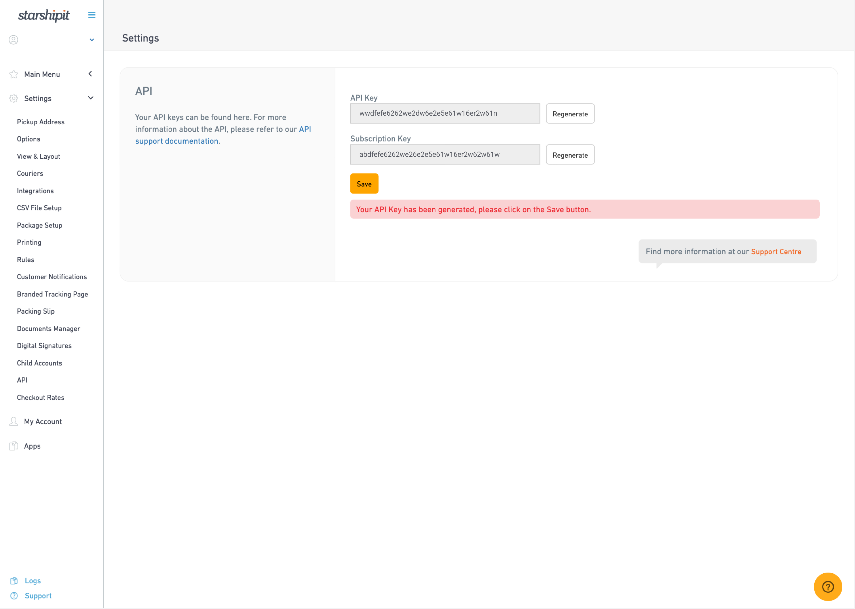This screenshot has height=609, width=855.
Task: Open the Main Menu item
Action: point(42,74)
